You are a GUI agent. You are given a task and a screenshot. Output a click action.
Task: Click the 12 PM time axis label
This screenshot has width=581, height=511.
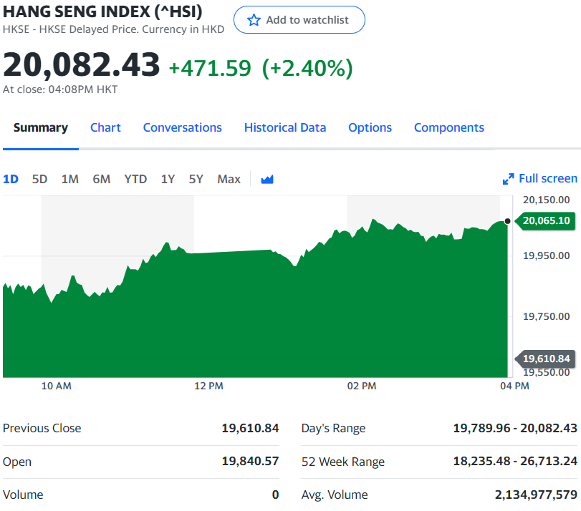[209, 386]
